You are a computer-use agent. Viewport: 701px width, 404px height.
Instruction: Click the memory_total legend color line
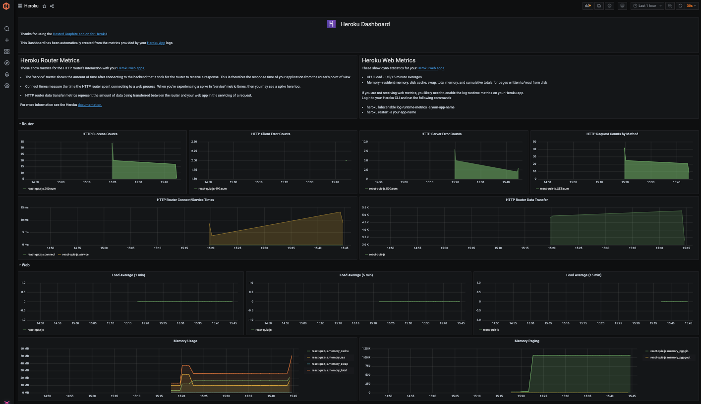coord(308,370)
